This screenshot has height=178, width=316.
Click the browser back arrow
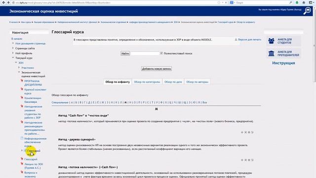3,2
